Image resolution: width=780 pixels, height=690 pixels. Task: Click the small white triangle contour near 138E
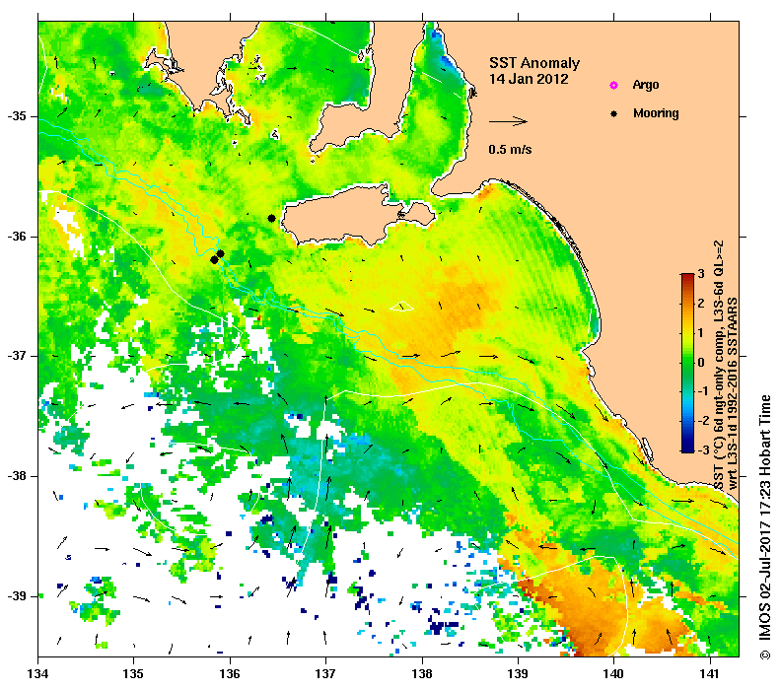click(401, 307)
